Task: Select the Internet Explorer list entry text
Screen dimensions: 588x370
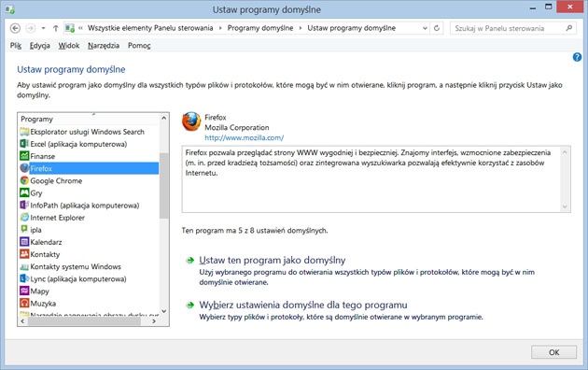Action: tap(57, 218)
